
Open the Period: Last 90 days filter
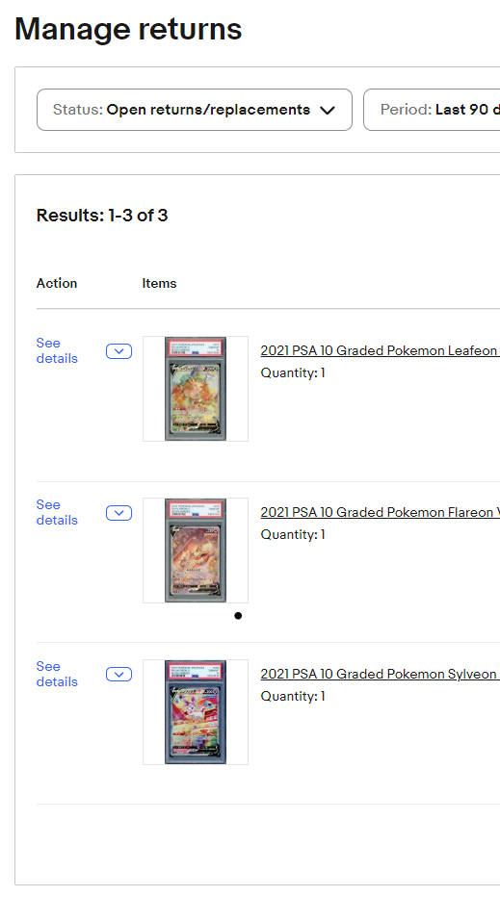tap(432, 110)
